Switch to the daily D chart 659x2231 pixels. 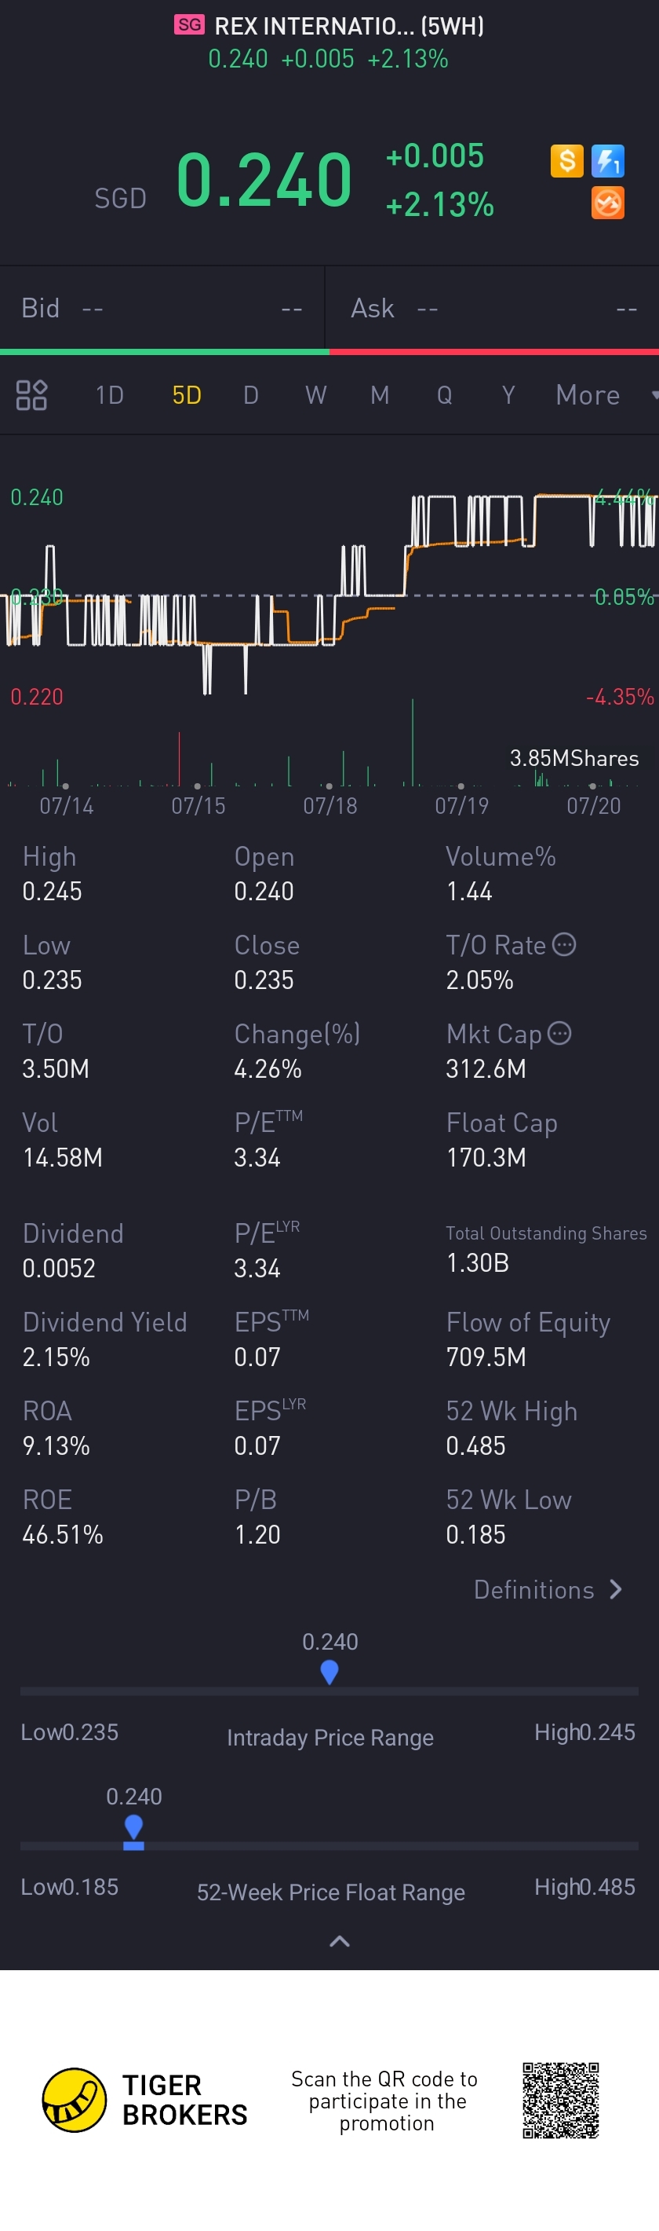point(251,395)
